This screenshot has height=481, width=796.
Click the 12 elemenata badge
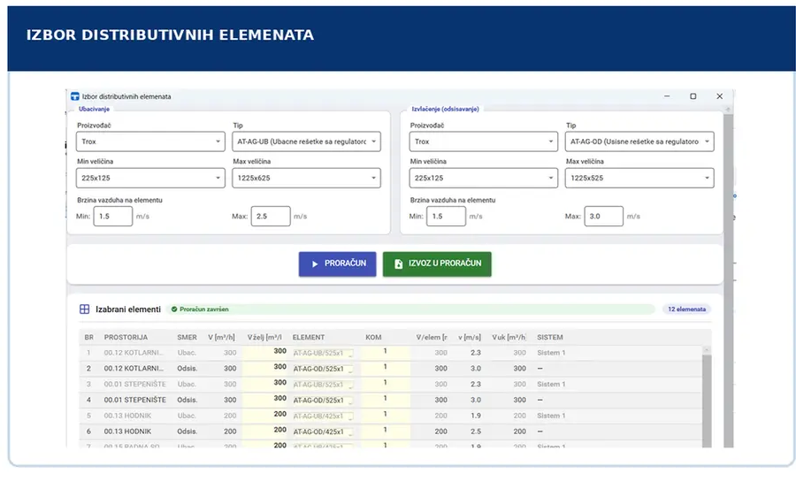click(686, 309)
